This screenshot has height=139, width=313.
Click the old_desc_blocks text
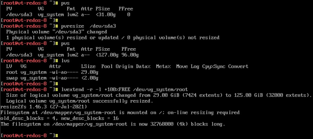[x=18, y=118]
